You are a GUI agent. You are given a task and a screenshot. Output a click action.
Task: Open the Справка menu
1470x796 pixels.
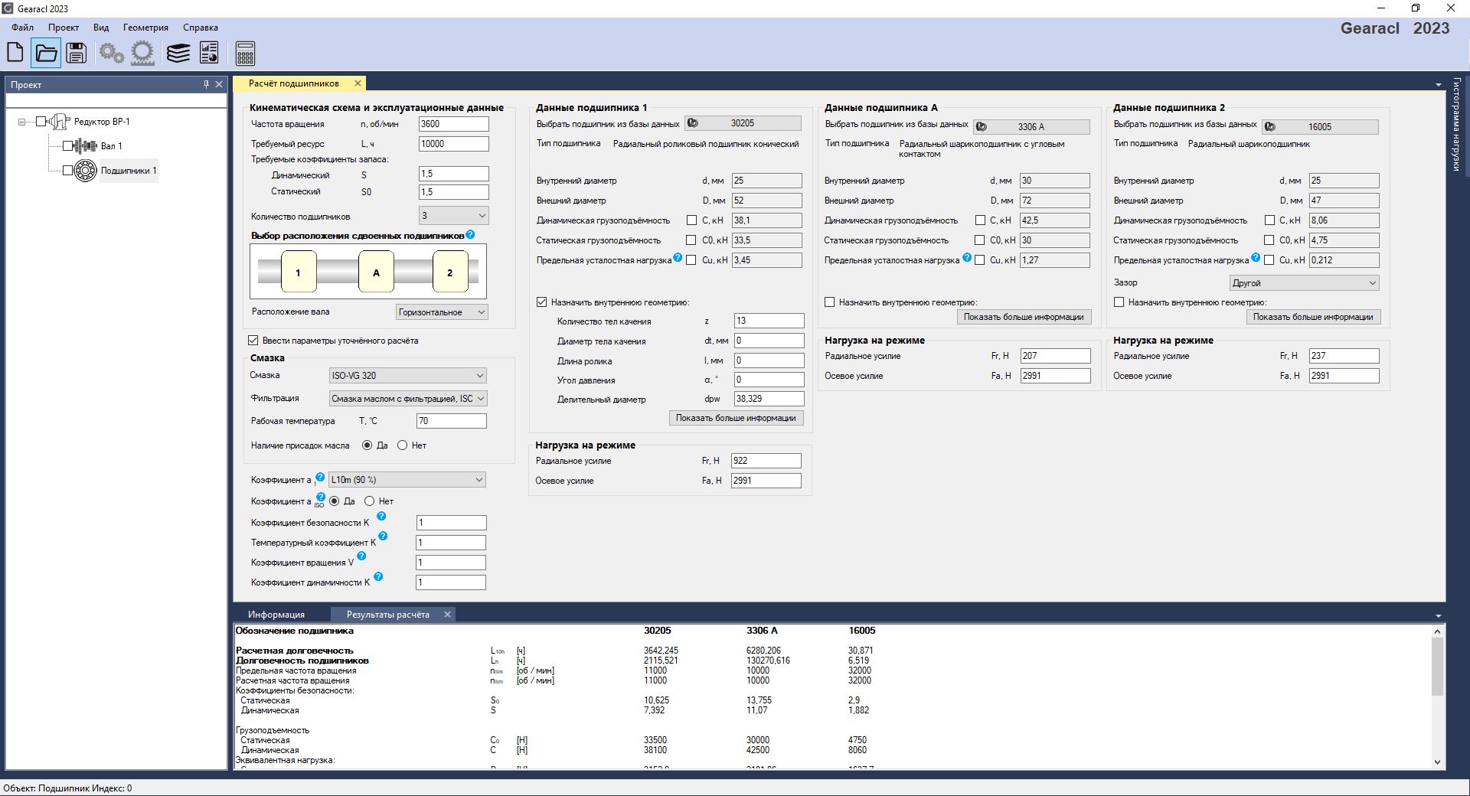(x=201, y=28)
